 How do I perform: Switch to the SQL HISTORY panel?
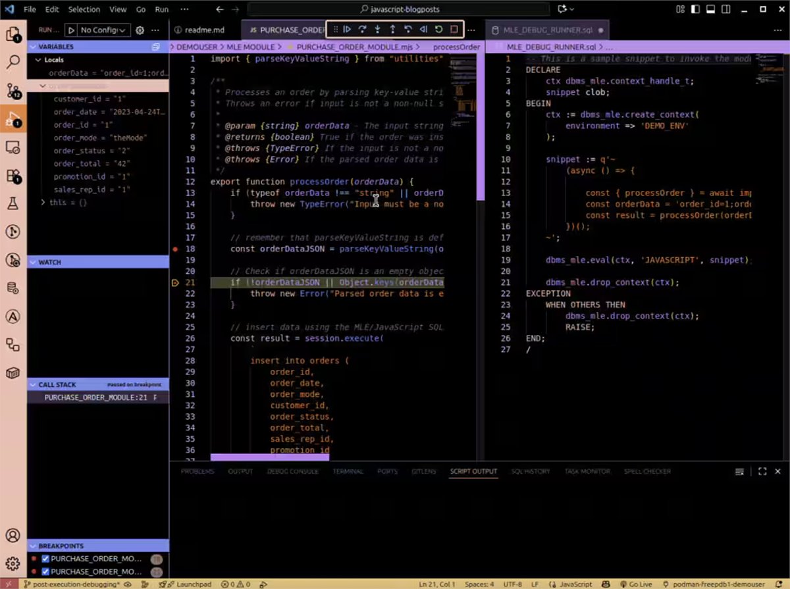pos(531,471)
